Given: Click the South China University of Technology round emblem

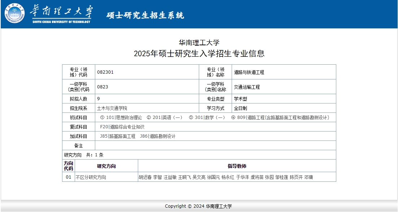Looking at the screenshot, I should (x=14, y=13).
